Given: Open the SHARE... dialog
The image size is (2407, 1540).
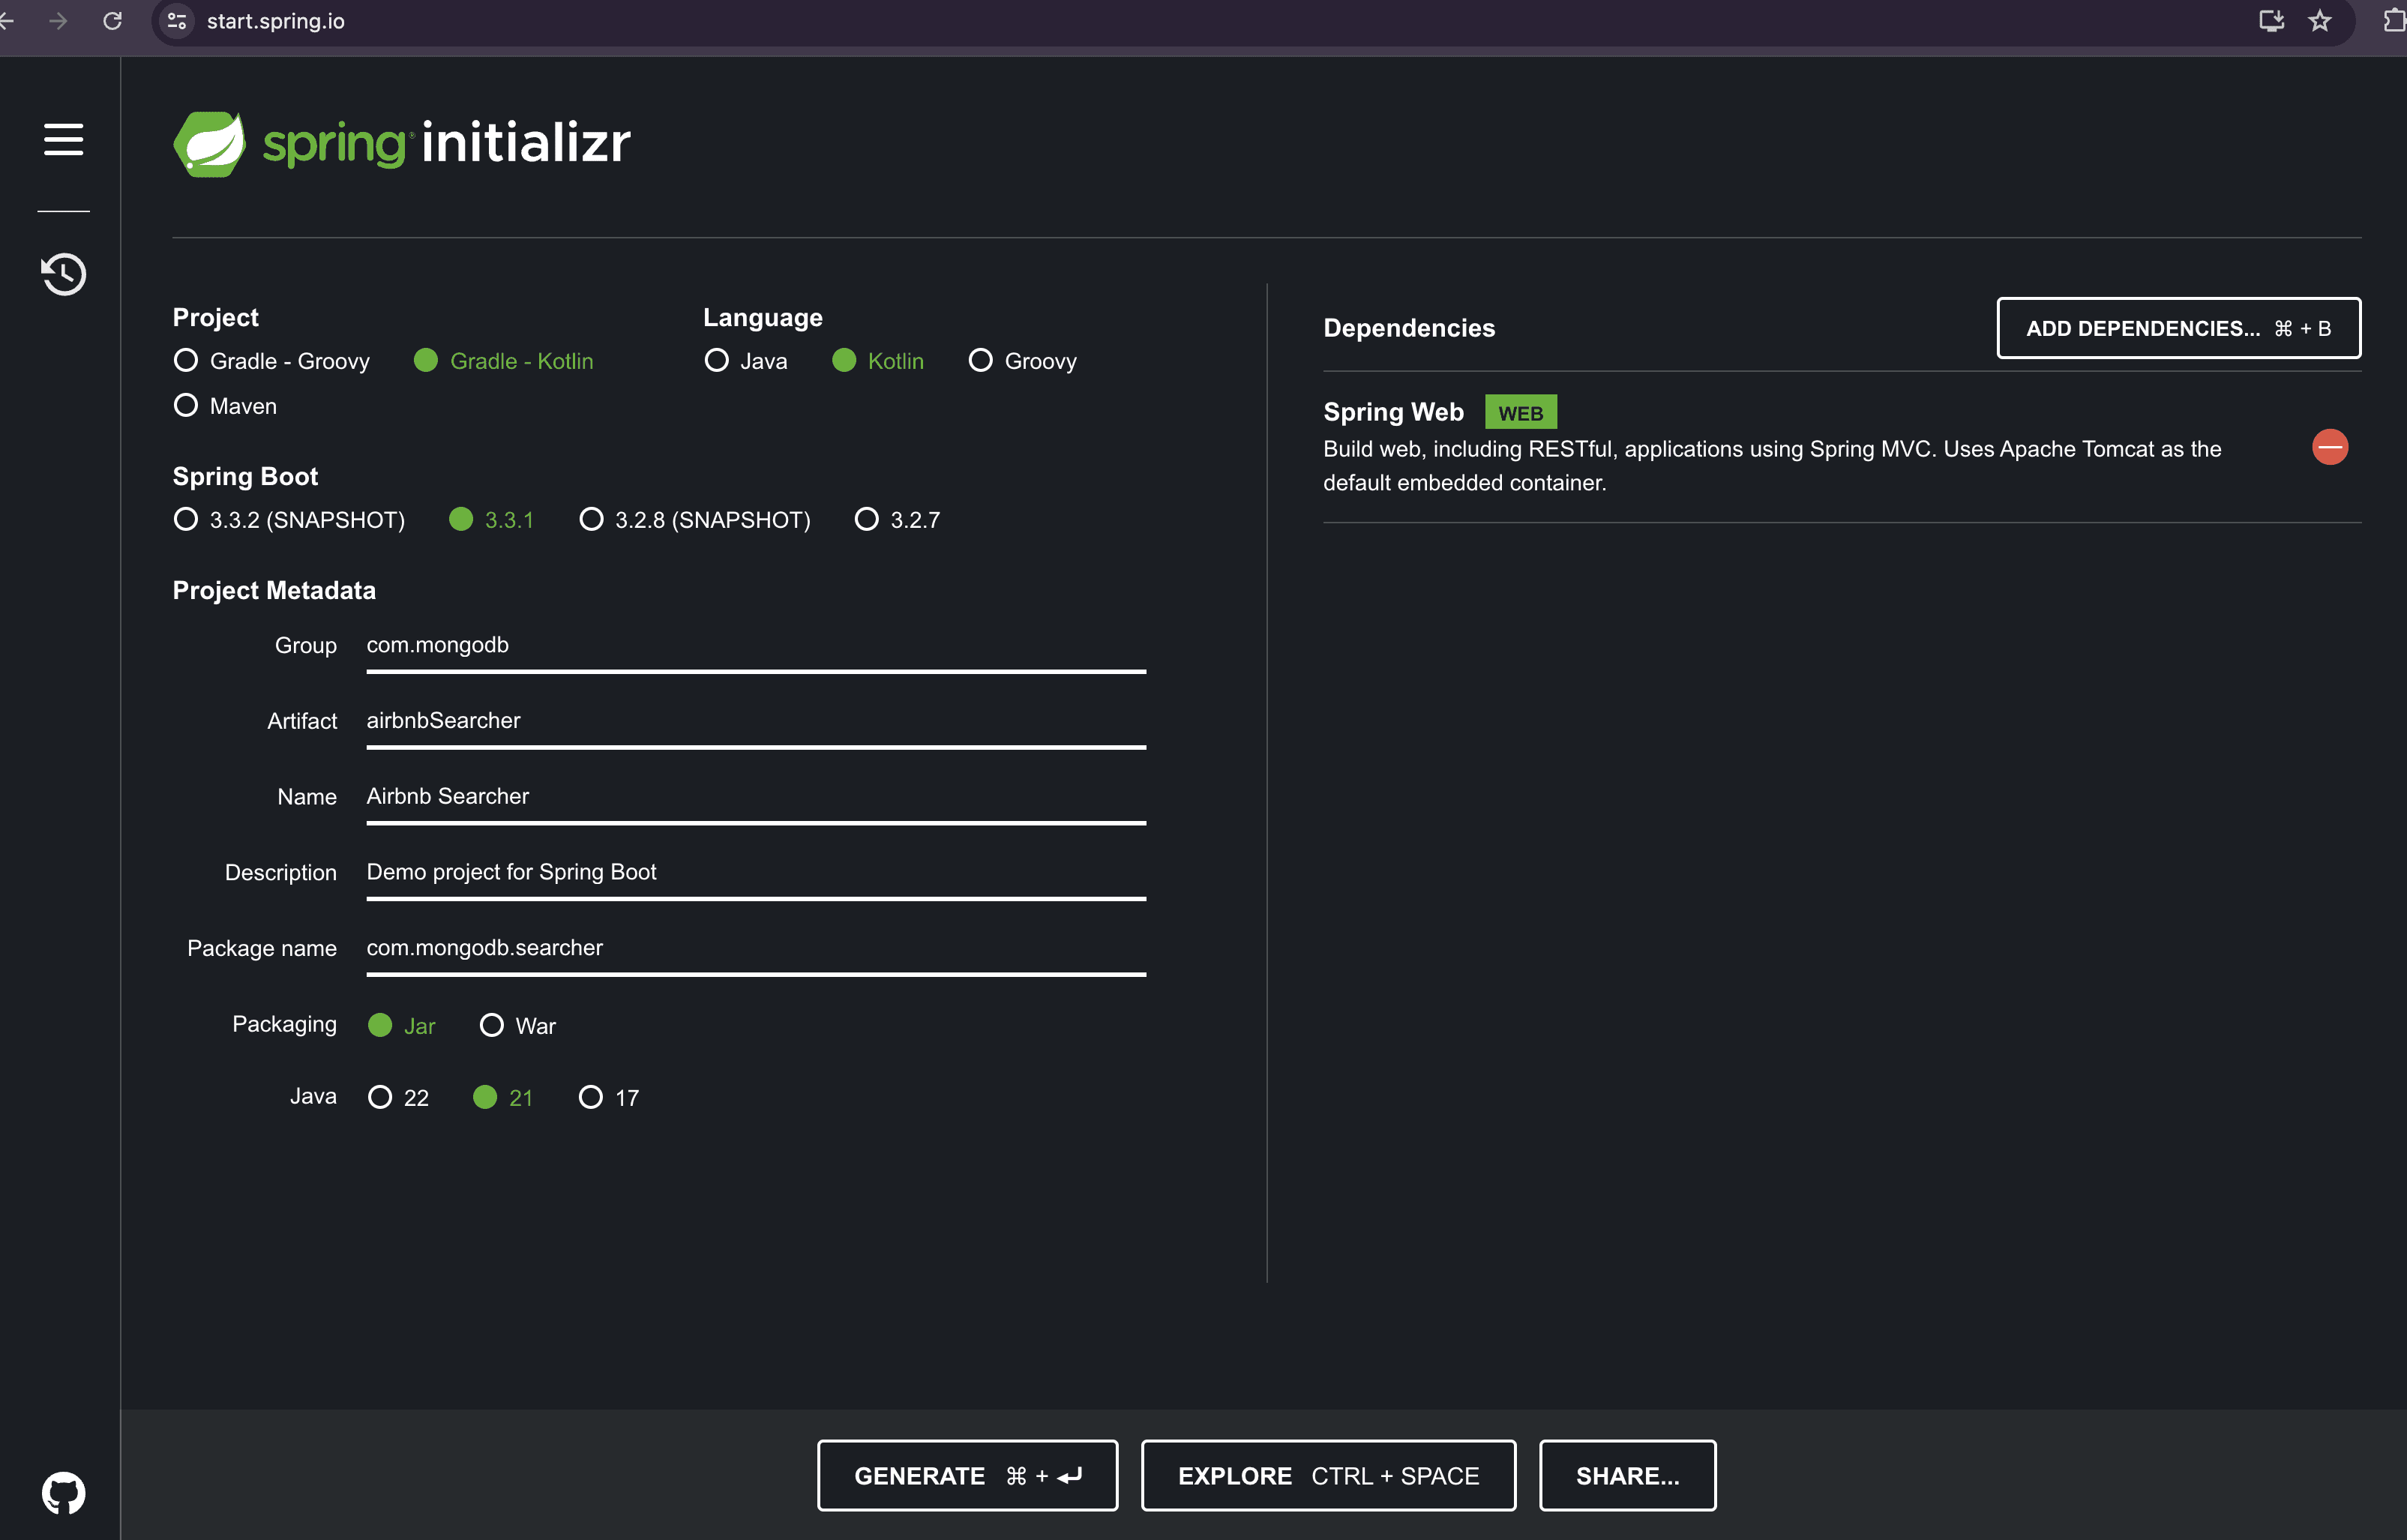Looking at the screenshot, I should point(1627,1476).
